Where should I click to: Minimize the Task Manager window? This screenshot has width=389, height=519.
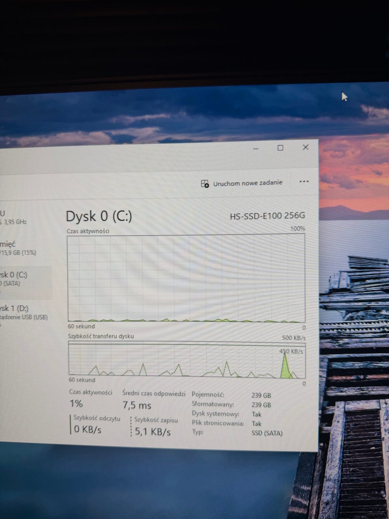[x=256, y=148]
